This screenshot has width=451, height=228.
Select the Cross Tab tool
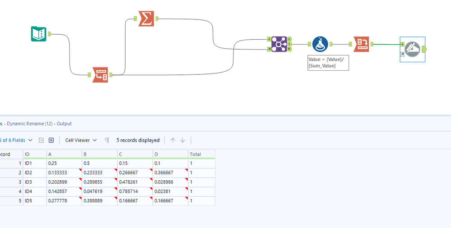361,44
